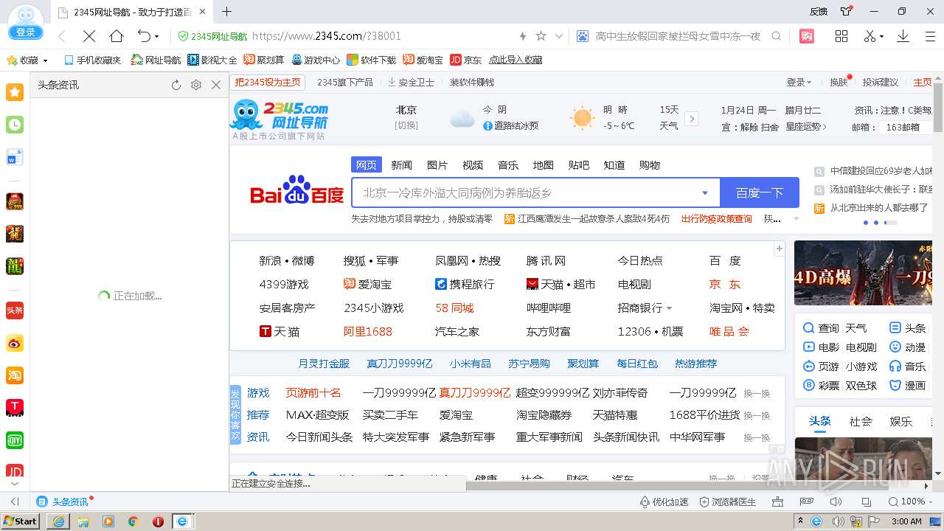Select the 地图 search tab
The image size is (944, 531).
(543, 165)
